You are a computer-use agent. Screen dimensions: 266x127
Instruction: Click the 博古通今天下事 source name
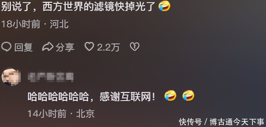237,122
